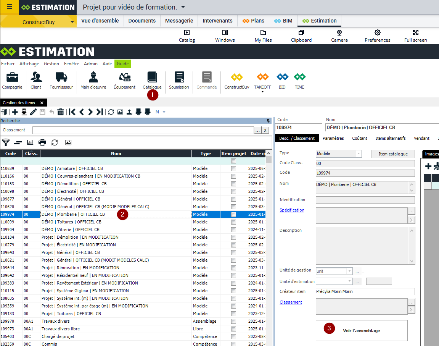Screen dimensions: 439x346
Task: Switch to the Paramètres tab
Action: [x=333, y=138]
